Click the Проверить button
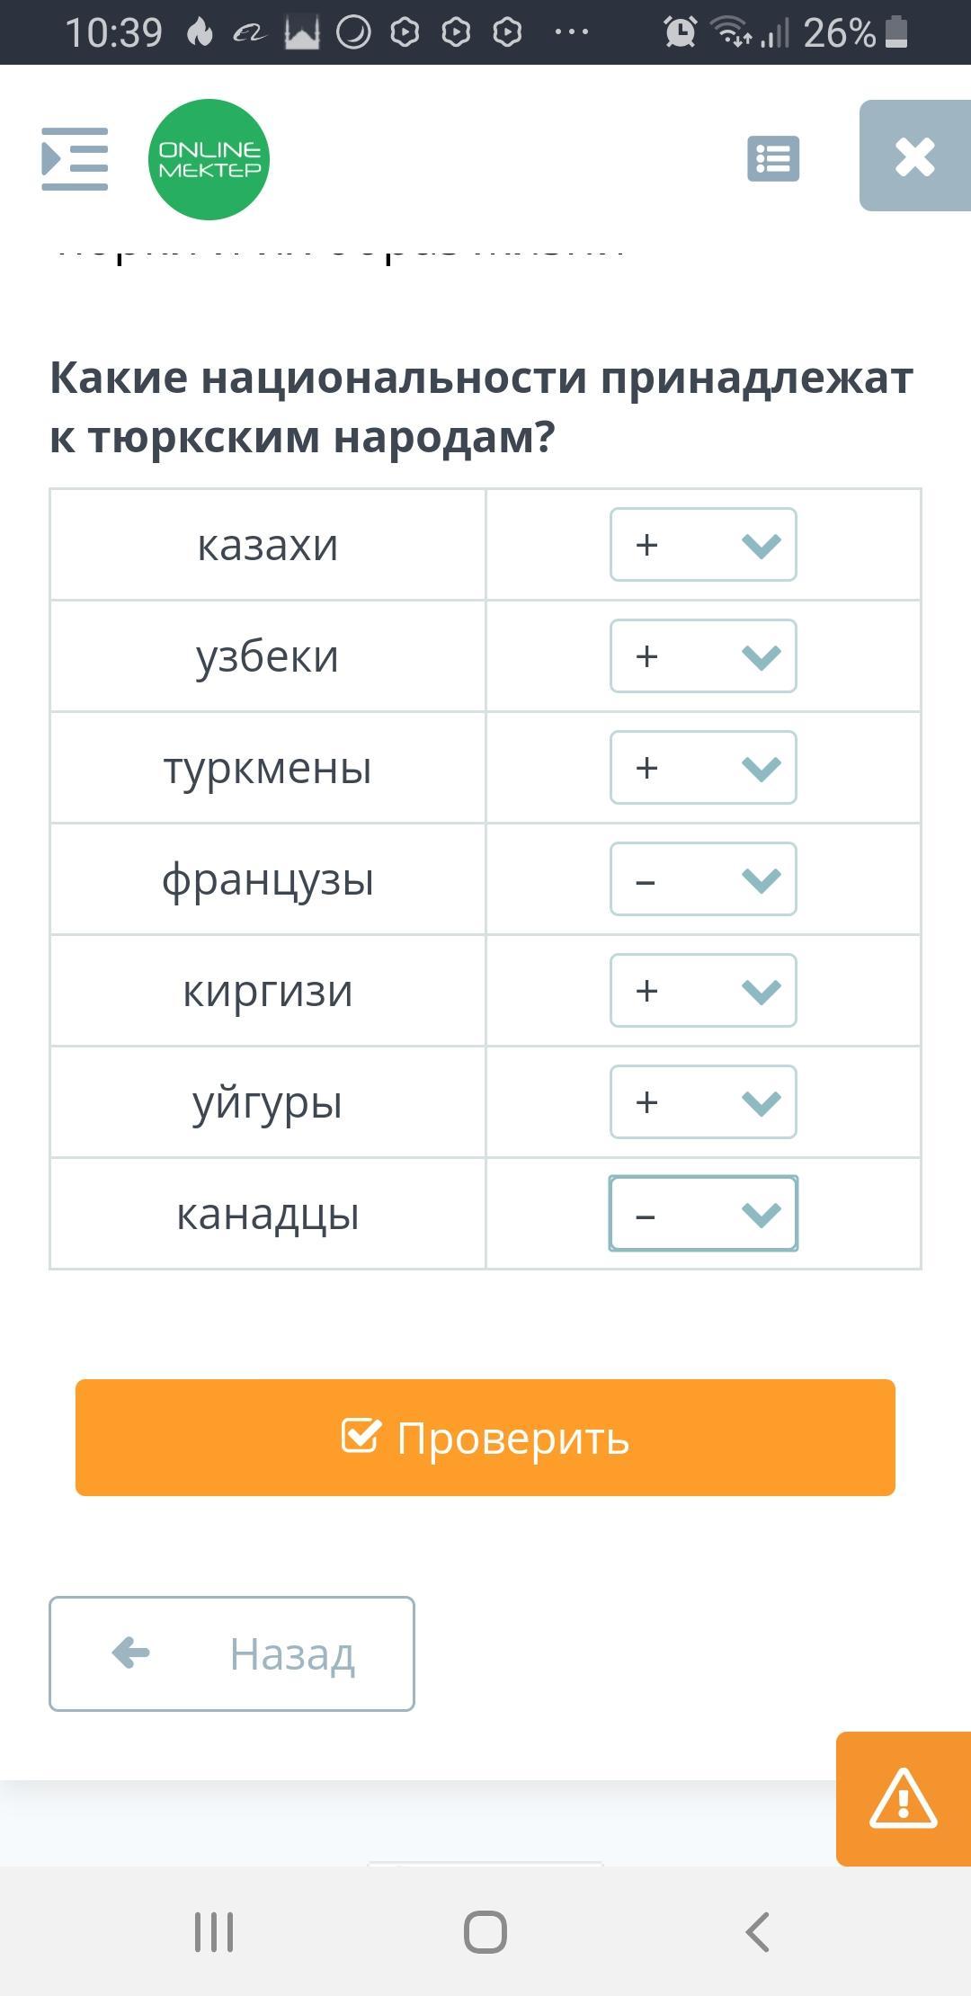This screenshot has height=1996, width=971. [x=485, y=1438]
